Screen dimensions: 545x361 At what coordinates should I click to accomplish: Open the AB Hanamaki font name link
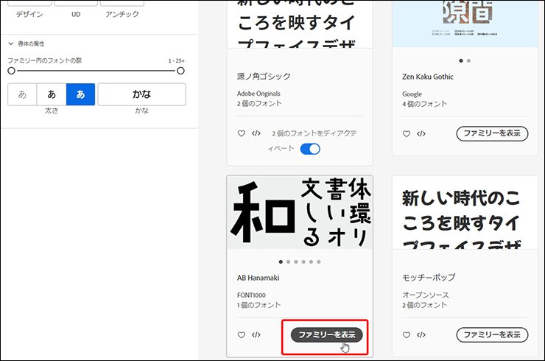coord(258,278)
